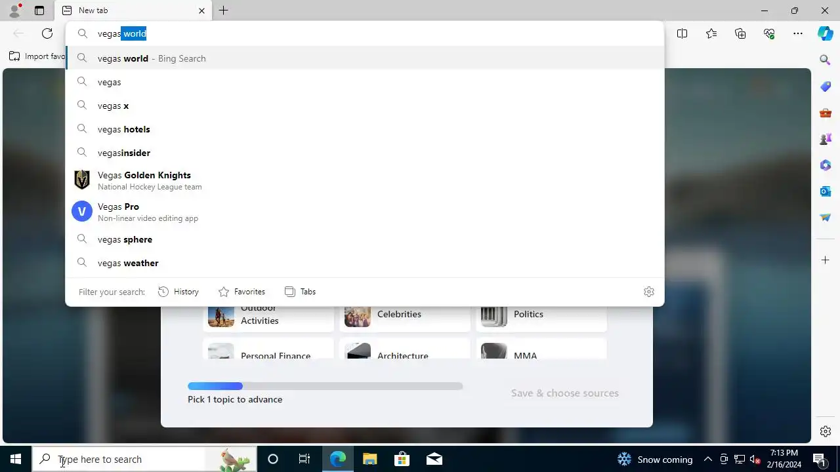Image resolution: width=840 pixels, height=472 pixels.
Task: Click the Refresh page icon
Action: [x=47, y=33]
